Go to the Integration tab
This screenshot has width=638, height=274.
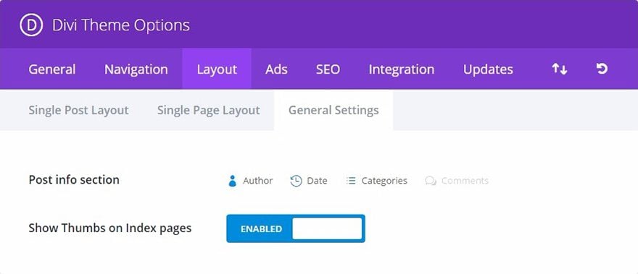(x=402, y=69)
